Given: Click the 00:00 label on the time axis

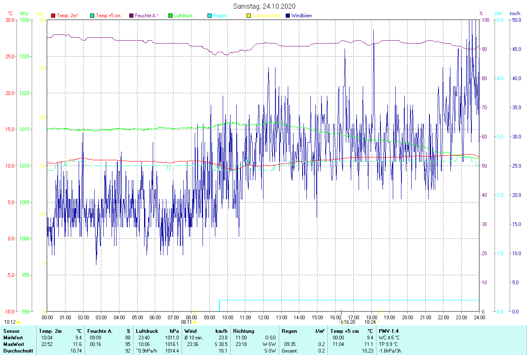Looking at the screenshot, I should pos(47,318).
